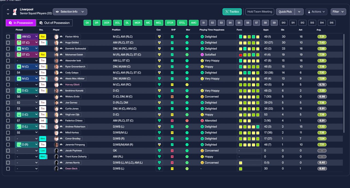Select Mohamed Salah's row checkbox
The height and width of the screenshot is (188, 350).
(x=8, y=55)
